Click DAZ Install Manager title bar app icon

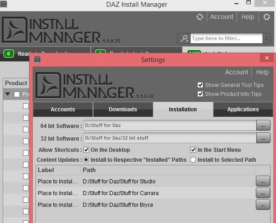[4, 4]
